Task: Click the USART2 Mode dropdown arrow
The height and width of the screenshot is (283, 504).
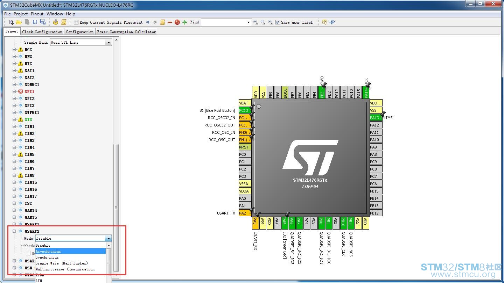Action: [x=108, y=238]
